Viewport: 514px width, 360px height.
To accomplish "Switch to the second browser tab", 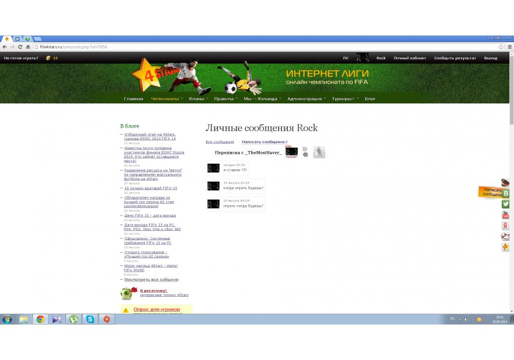I will 17,39.
